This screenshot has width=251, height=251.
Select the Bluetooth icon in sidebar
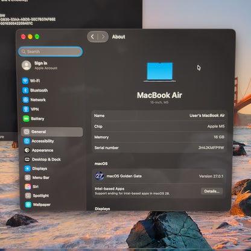(25, 91)
